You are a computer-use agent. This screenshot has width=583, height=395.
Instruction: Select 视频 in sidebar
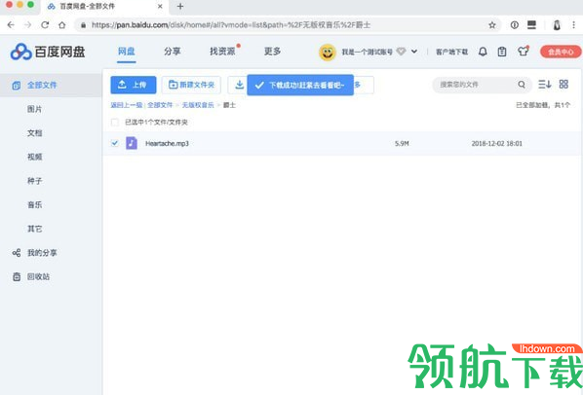point(34,157)
